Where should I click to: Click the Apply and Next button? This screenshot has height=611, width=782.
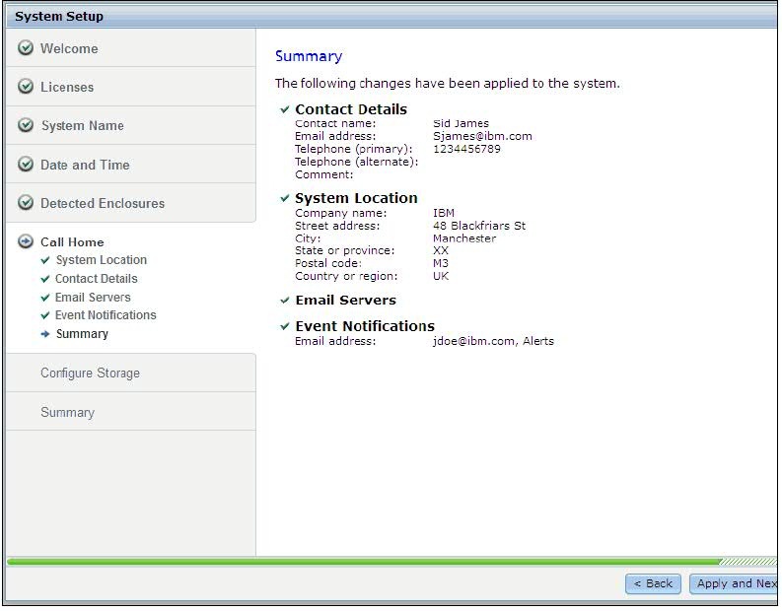tap(734, 583)
